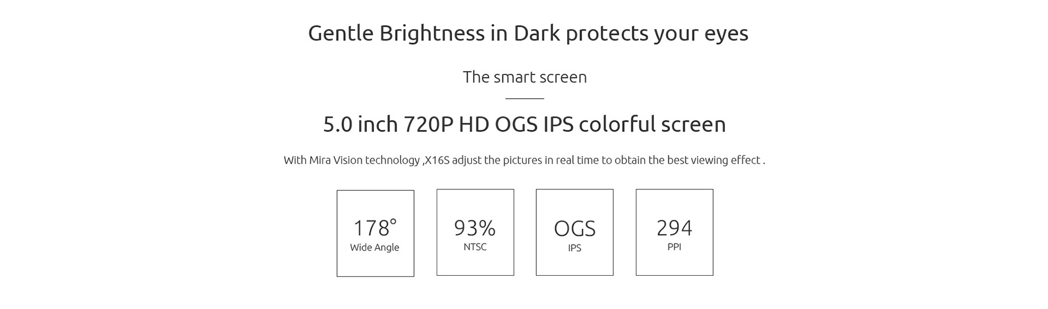The height and width of the screenshot is (309, 1048).
Task: Click the 5.0 inch 720P HD heading
Action: (525, 124)
